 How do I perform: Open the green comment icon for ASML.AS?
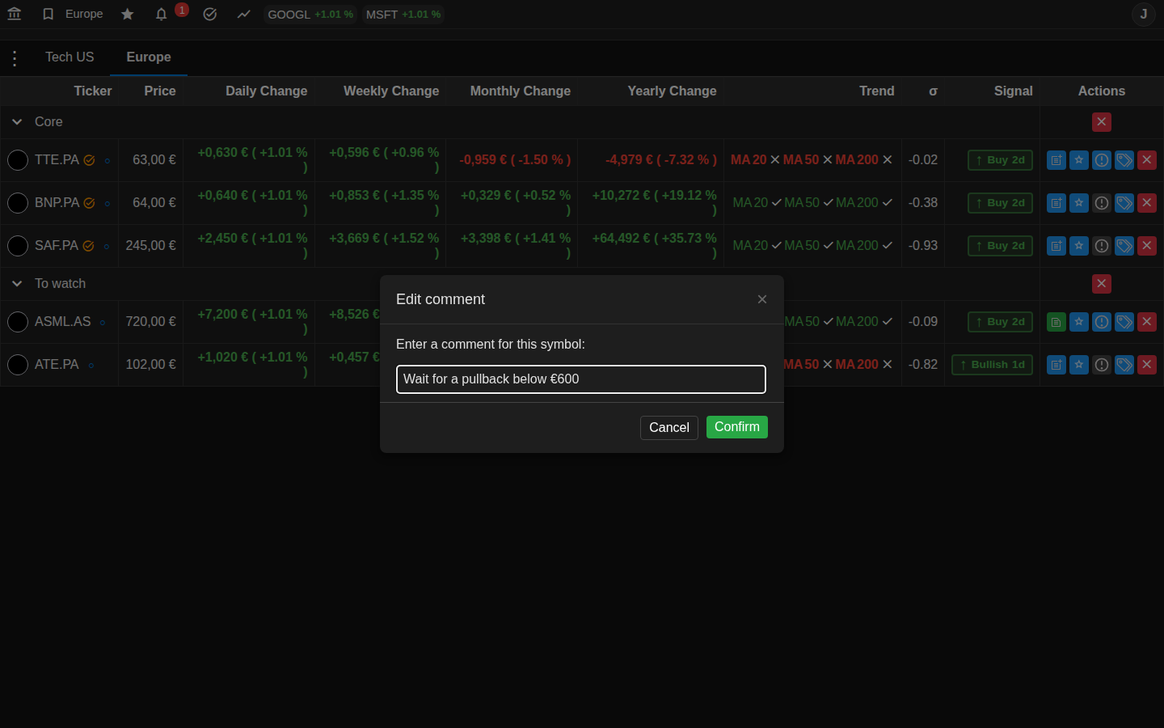click(1056, 322)
